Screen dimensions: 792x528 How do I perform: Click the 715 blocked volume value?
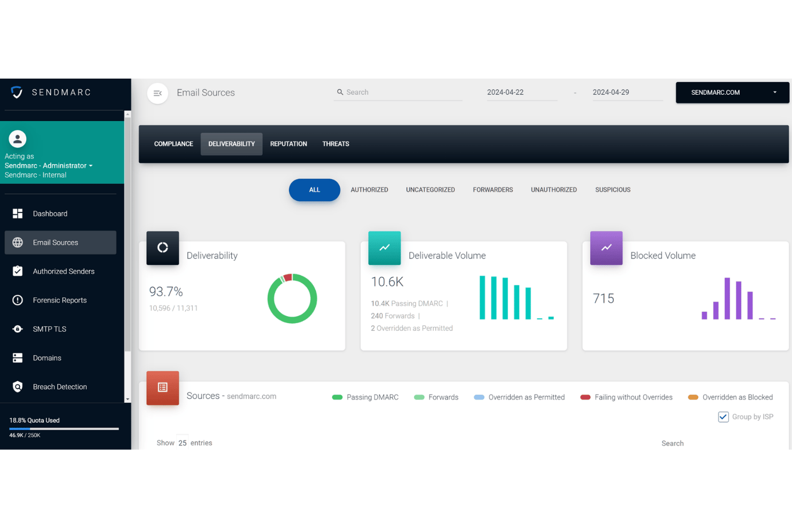[603, 299]
